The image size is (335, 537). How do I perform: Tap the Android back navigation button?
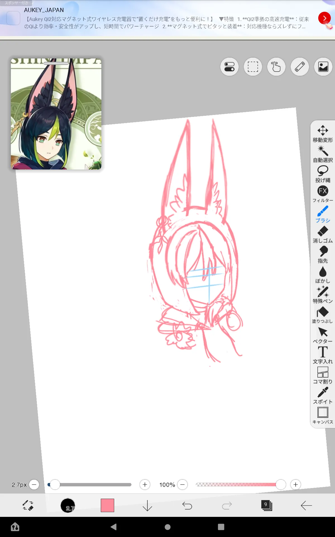coord(114,527)
